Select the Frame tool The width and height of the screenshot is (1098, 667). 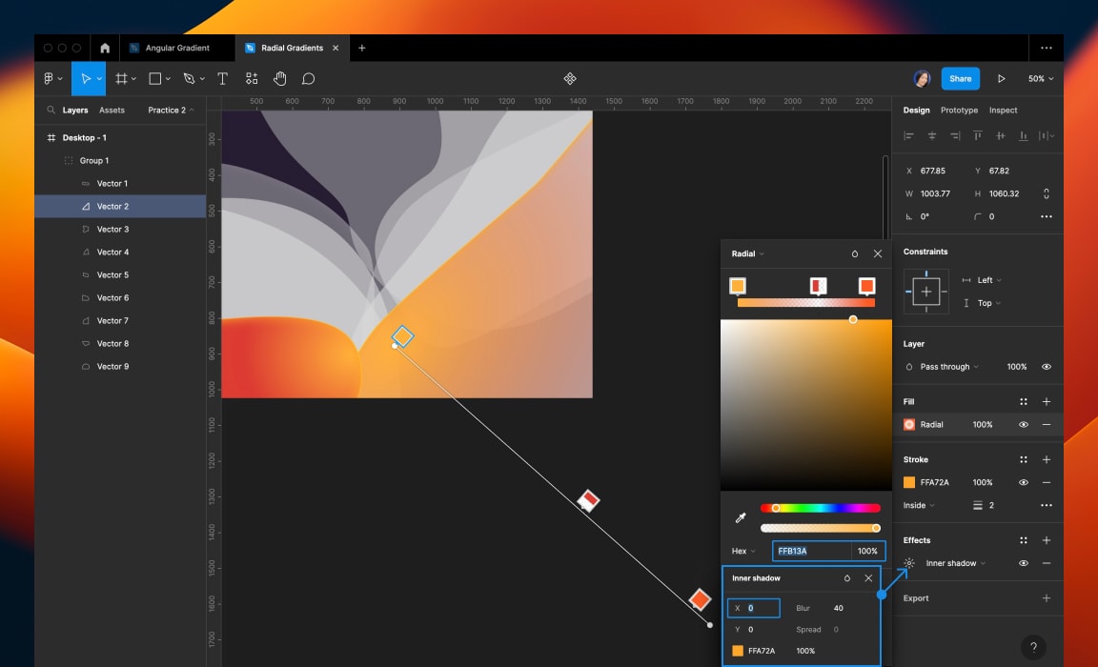coord(121,78)
